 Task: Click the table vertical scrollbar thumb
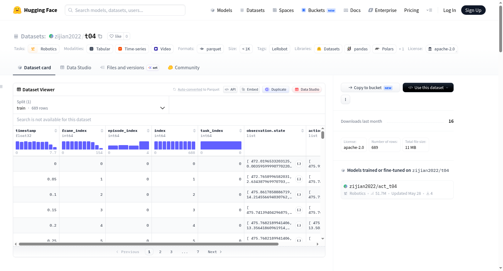323,135
